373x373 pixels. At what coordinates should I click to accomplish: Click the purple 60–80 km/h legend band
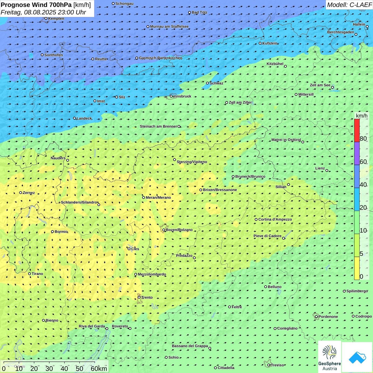click(357, 153)
